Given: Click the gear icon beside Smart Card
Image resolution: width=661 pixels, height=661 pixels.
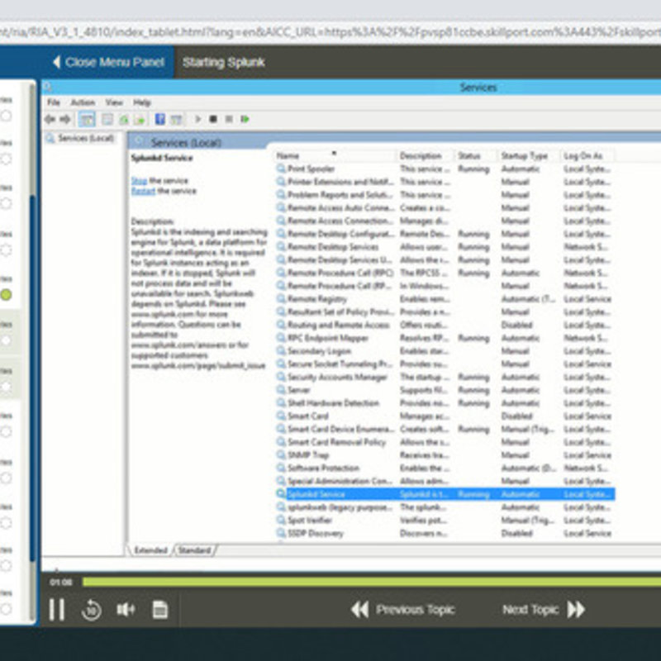Looking at the screenshot, I should click(x=281, y=416).
